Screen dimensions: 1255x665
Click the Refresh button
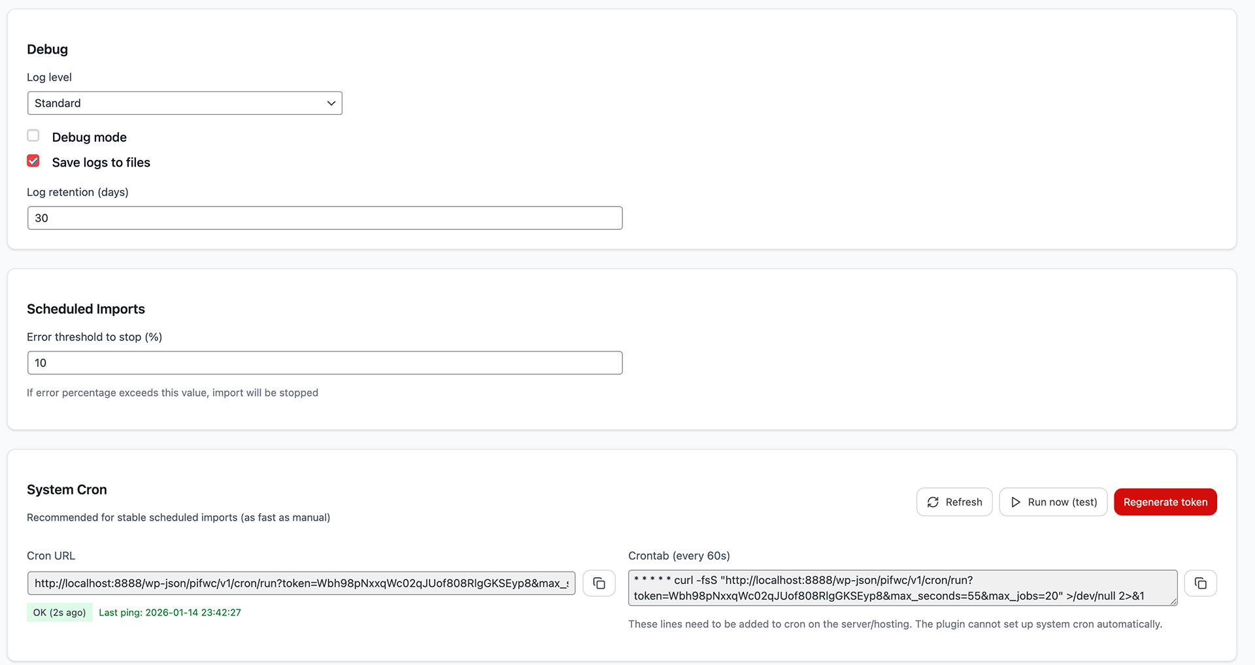point(954,502)
